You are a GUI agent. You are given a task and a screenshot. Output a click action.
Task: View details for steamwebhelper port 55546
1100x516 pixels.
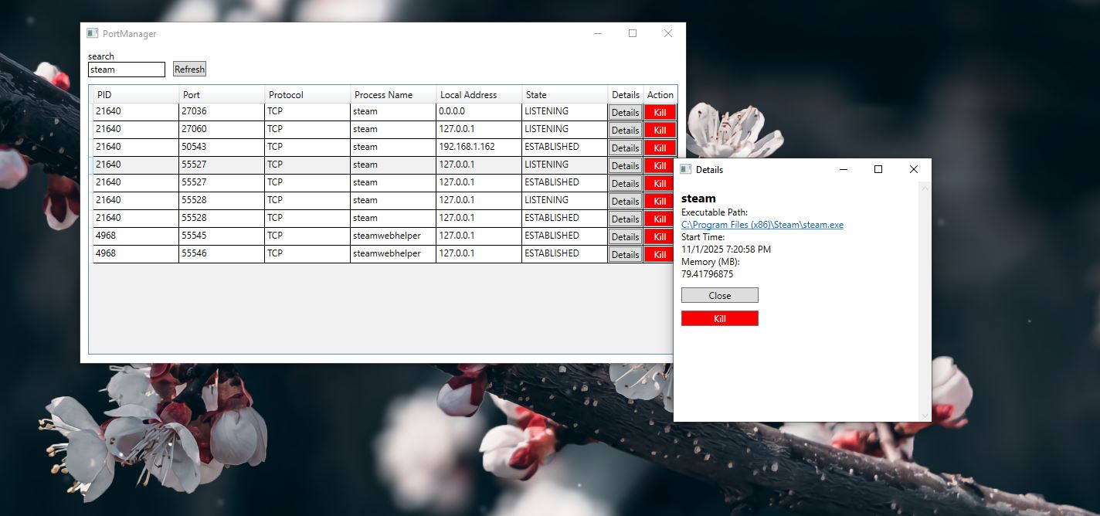click(625, 254)
